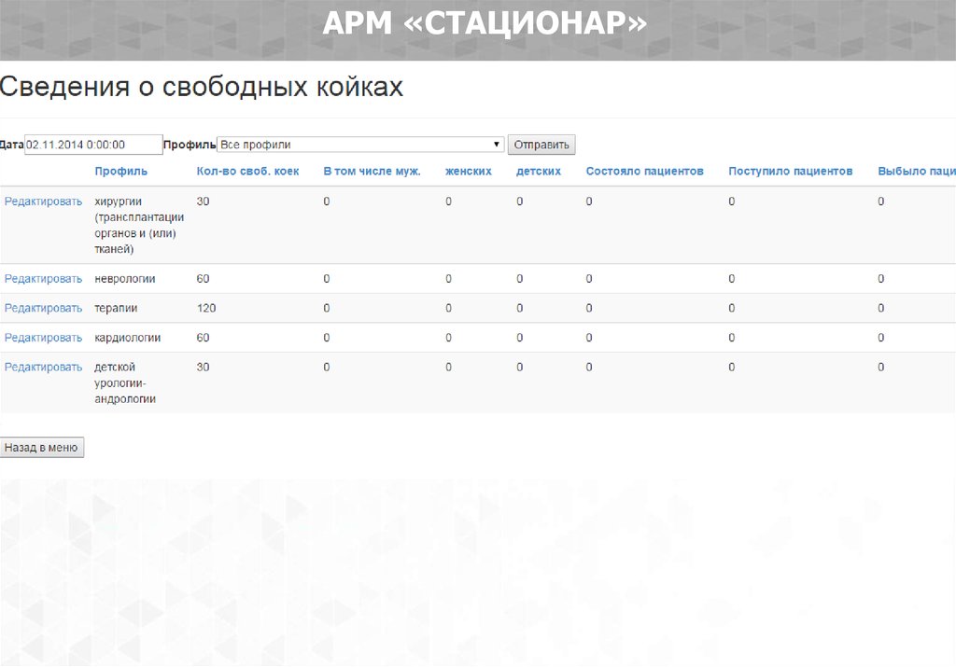Click the date input field
This screenshot has width=956, height=667.
coord(93,145)
